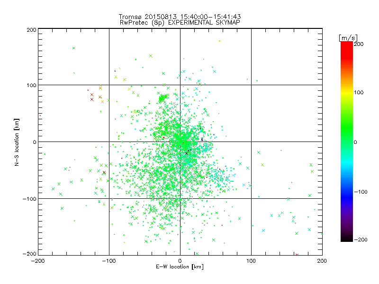The height and width of the screenshot is (284, 379).
Task: Pick the cyan band of the colorbar
Action: (347, 164)
